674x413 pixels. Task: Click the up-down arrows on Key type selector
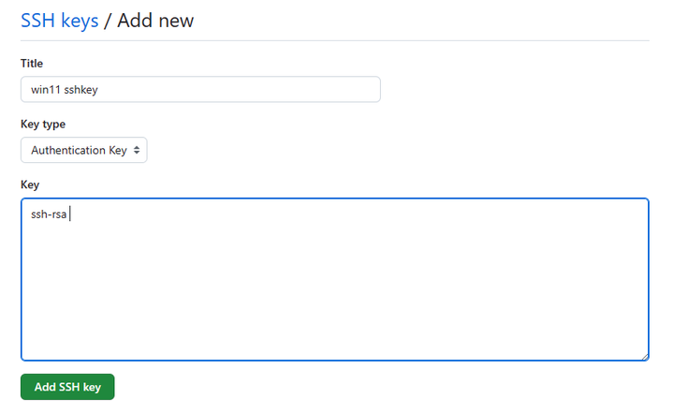pyautogui.click(x=137, y=150)
